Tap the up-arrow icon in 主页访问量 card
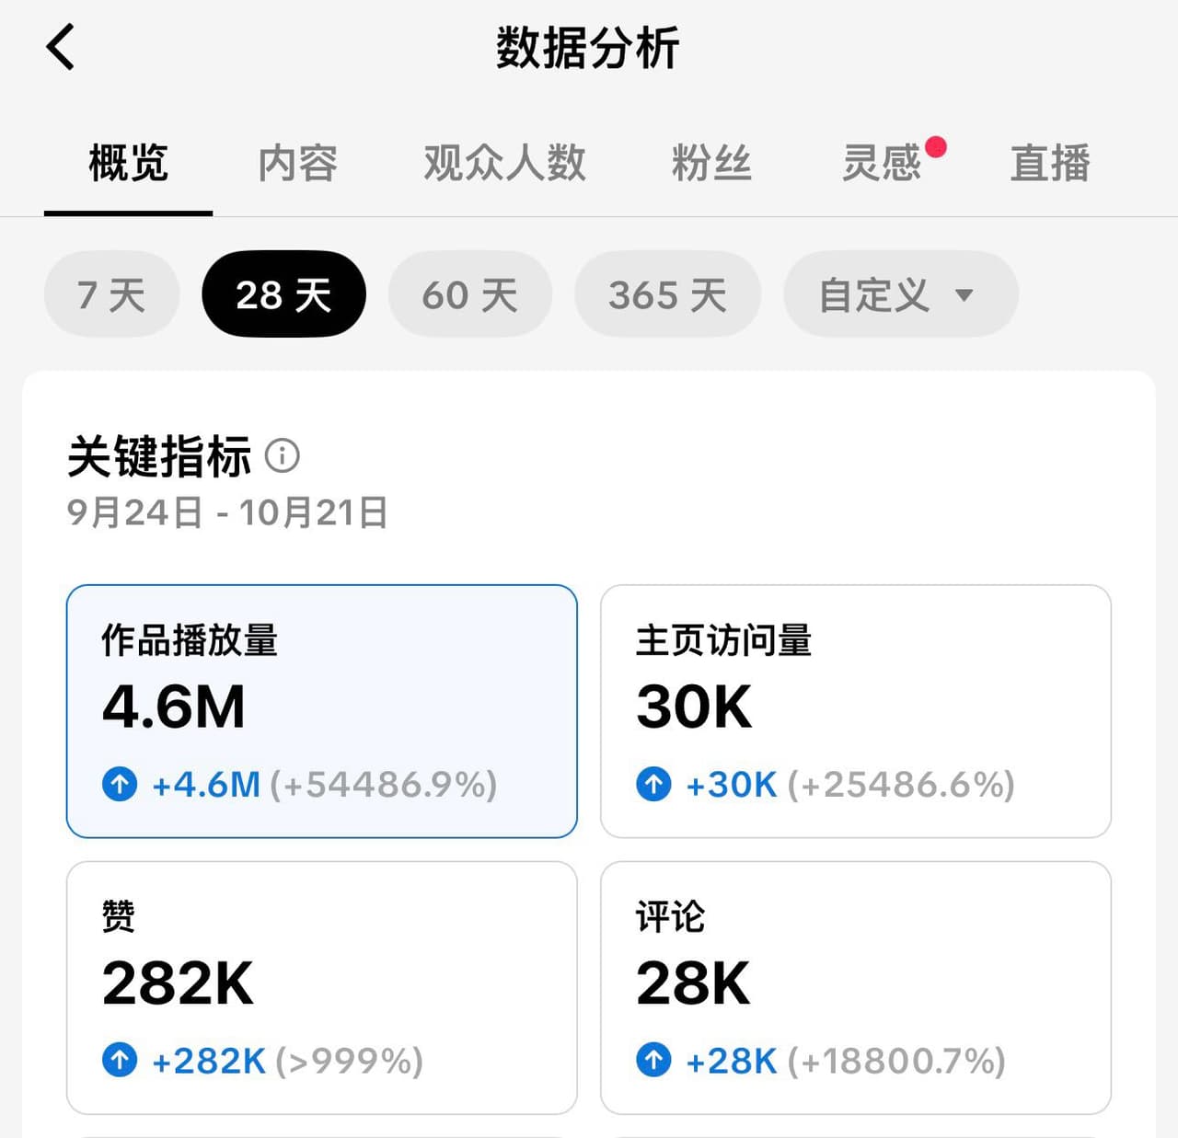 pyautogui.click(x=653, y=785)
